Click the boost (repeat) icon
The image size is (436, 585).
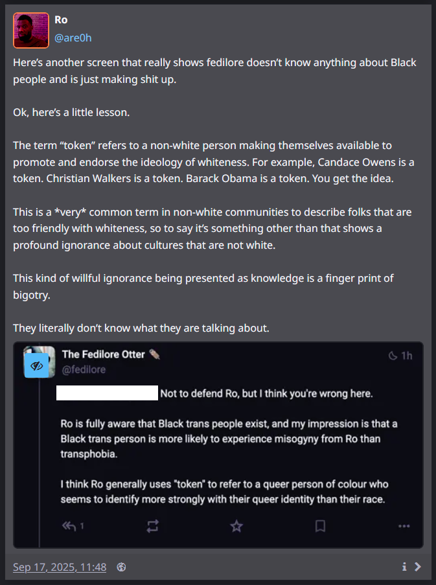point(153,526)
